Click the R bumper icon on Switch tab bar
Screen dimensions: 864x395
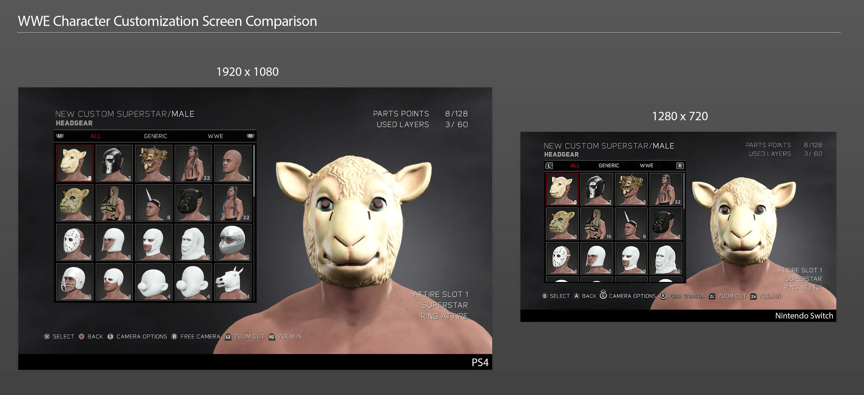point(680,166)
